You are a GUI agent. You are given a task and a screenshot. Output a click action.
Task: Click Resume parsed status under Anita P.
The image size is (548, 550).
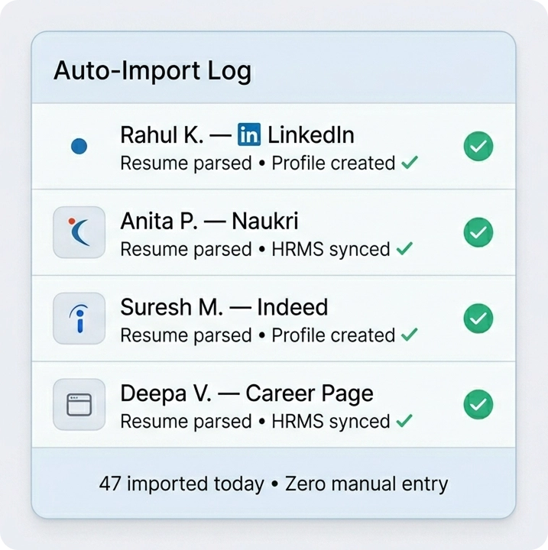point(186,249)
